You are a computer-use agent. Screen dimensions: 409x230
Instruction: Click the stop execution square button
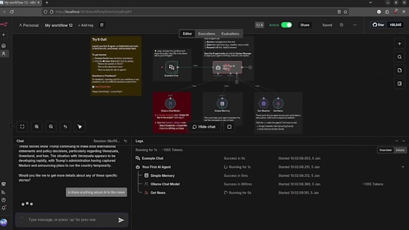(x=229, y=127)
